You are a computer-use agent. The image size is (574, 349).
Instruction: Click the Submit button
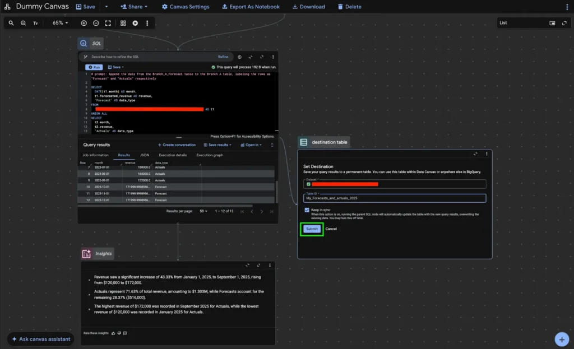312,229
